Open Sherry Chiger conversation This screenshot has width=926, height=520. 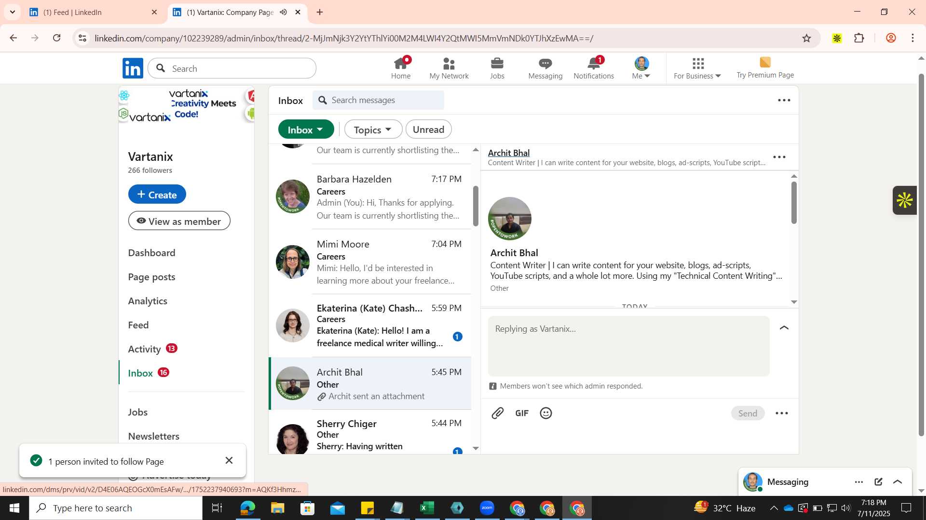coord(370,432)
